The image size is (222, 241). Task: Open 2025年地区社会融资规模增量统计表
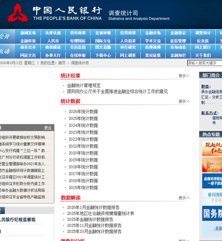point(101,213)
